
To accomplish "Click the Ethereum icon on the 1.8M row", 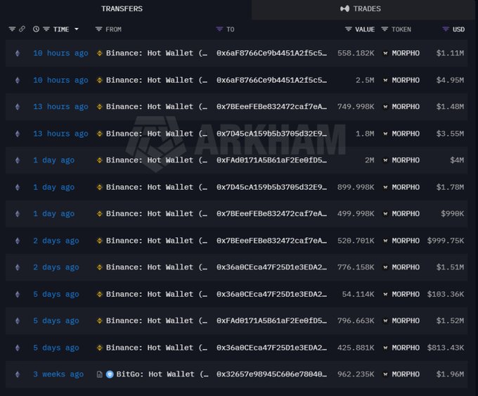I will pyautogui.click(x=18, y=134).
